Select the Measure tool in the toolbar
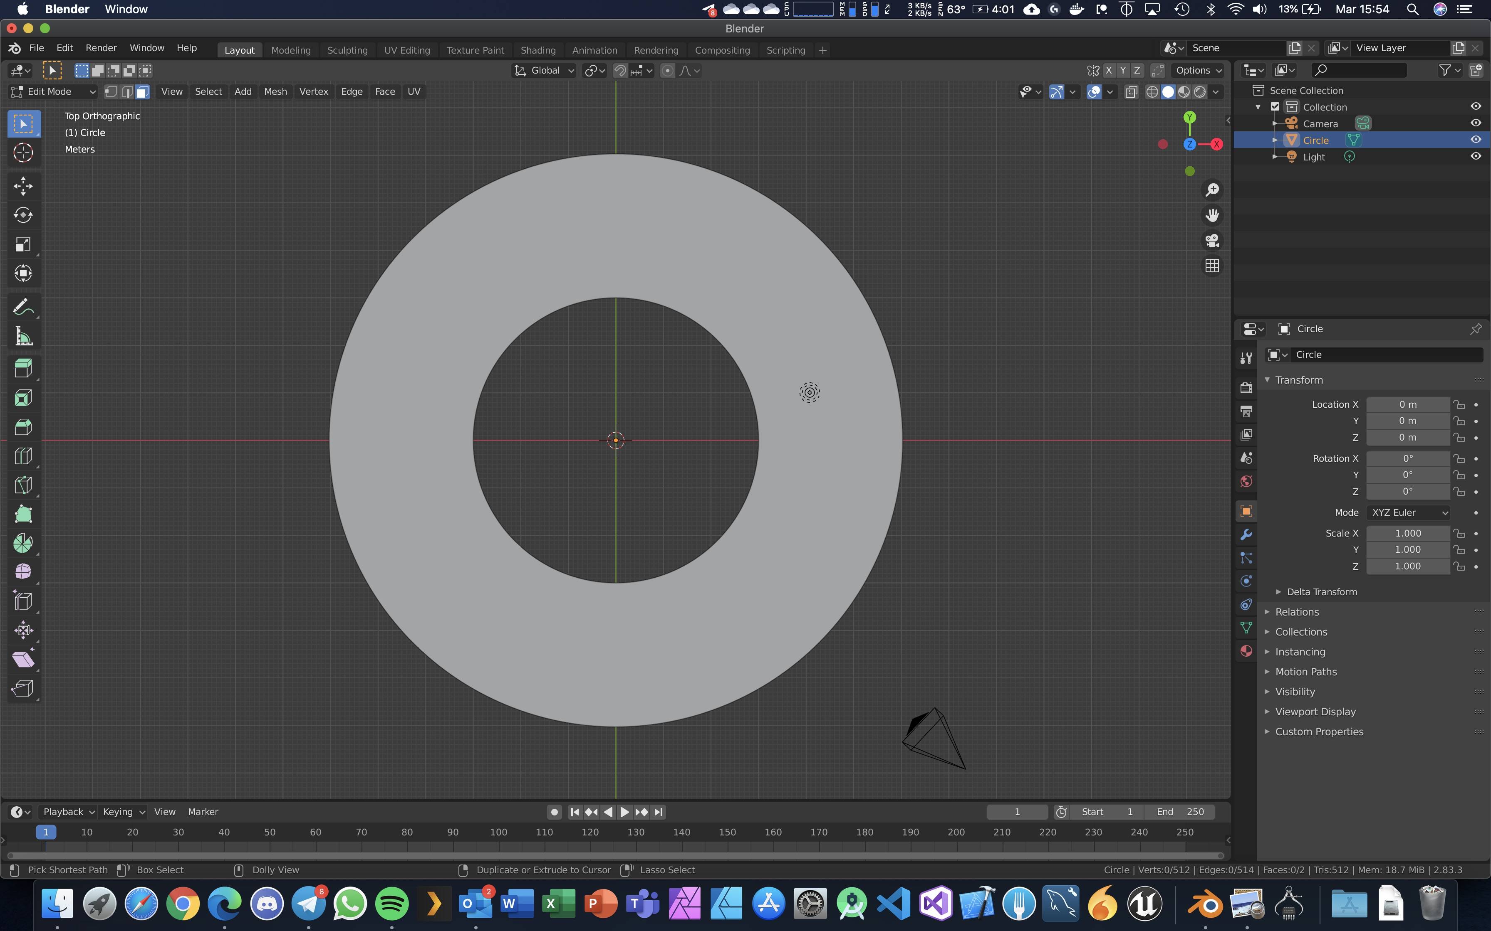 23,336
